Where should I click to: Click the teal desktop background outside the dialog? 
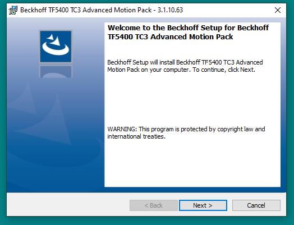pos(290,112)
